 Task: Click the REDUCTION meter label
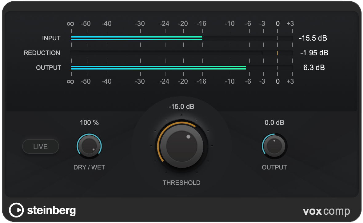42,53
